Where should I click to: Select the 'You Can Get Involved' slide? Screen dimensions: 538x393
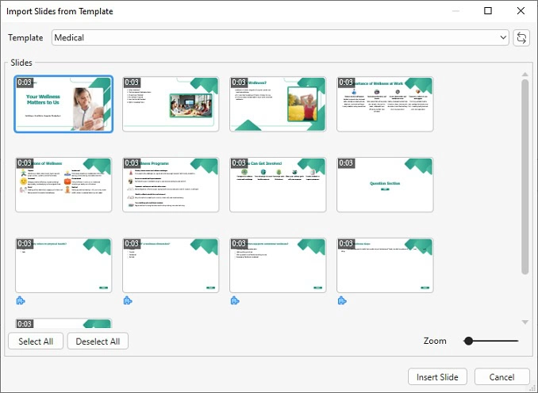point(278,185)
